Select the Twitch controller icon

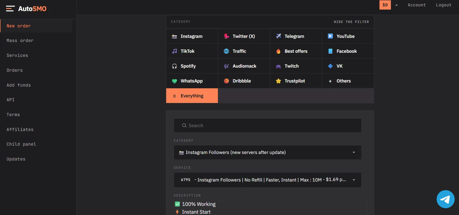click(278, 66)
